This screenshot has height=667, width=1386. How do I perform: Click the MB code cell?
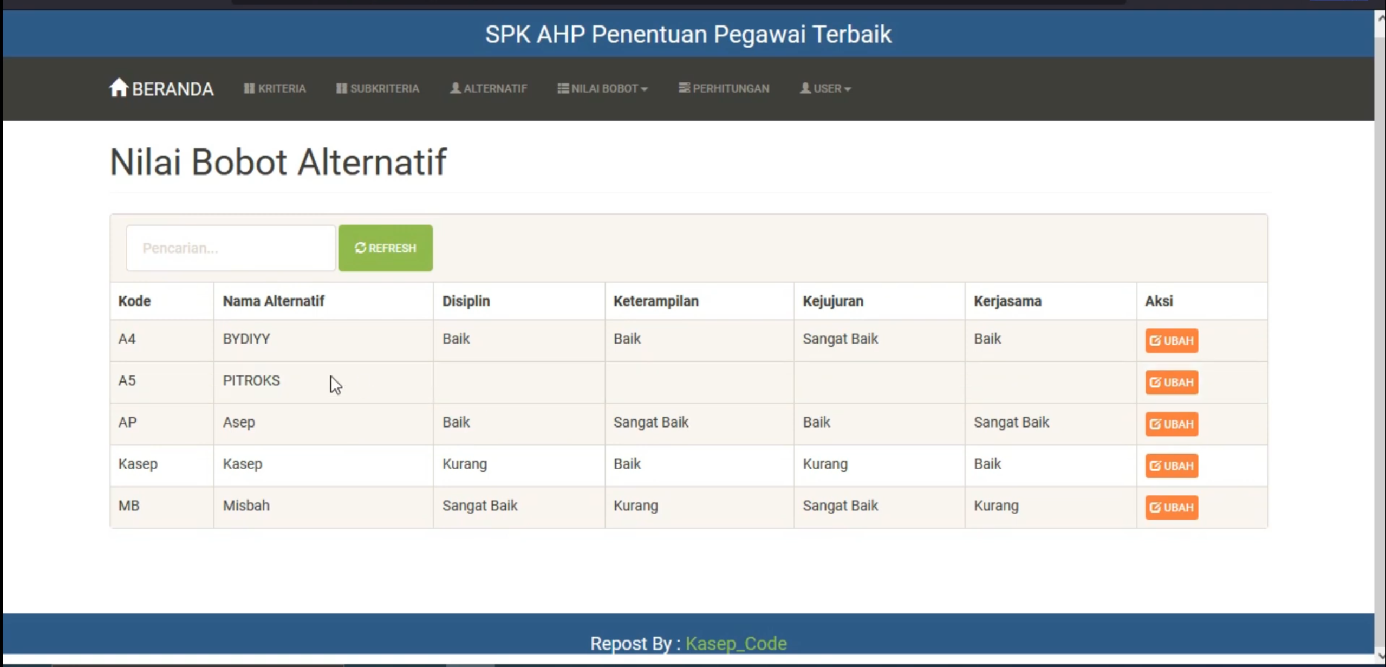pos(162,507)
